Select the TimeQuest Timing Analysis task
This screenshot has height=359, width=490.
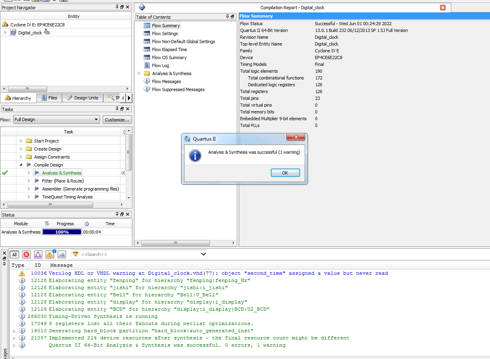pos(67,197)
